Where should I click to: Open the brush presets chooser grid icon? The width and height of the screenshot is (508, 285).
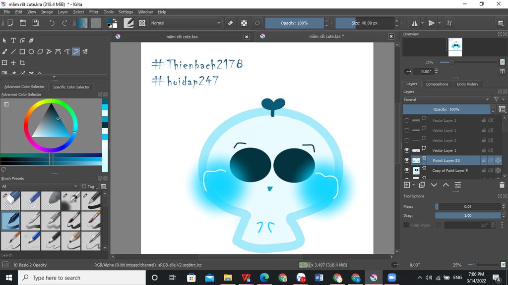click(x=142, y=23)
